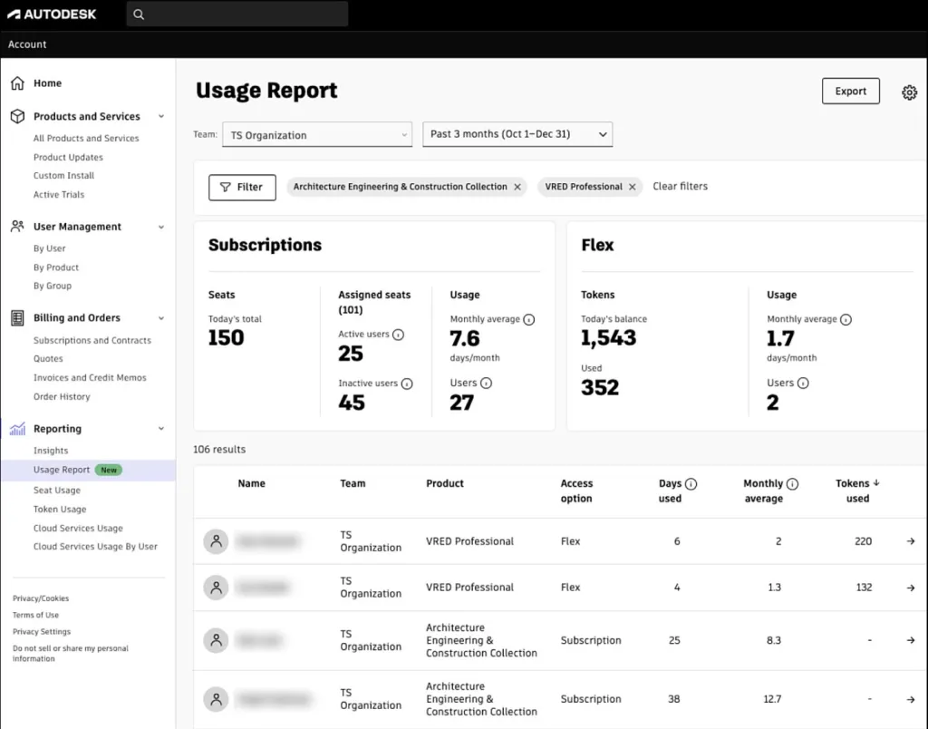The height and width of the screenshot is (729, 928).
Task: Click the top search input field
Action: coord(246,15)
